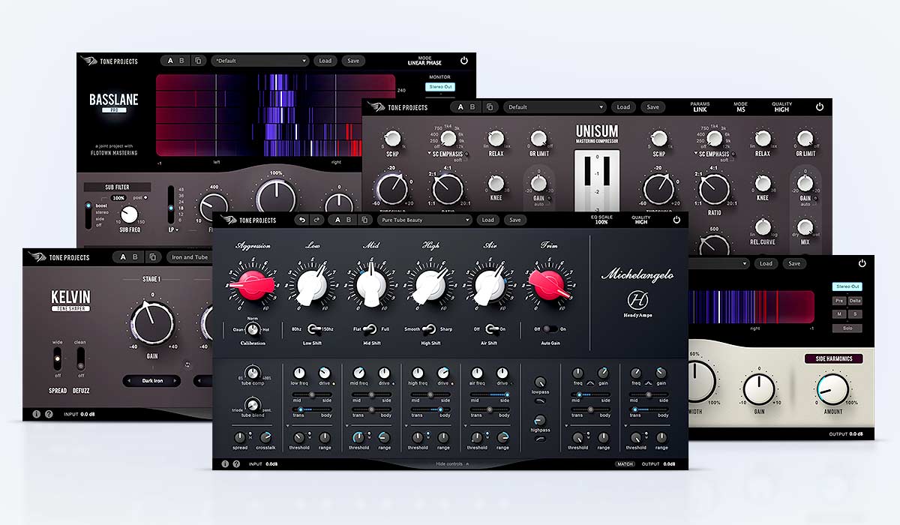This screenshot has width=900, height=525.
Task: Click the Tone Projects logo in Unisum
Action: (398, 107)
